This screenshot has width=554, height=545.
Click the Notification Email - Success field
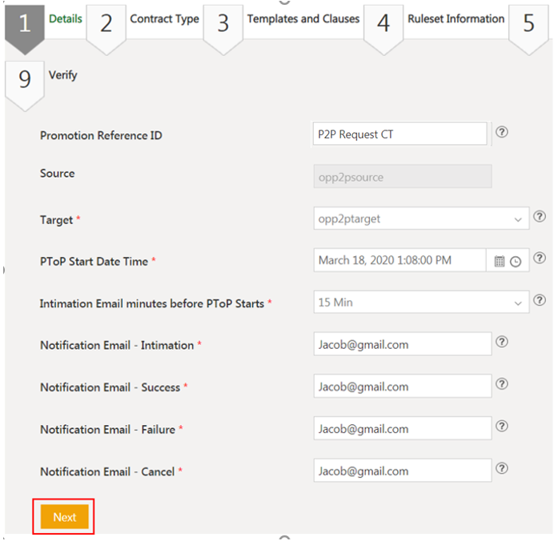pyautogui.click(x=402, y=387)
